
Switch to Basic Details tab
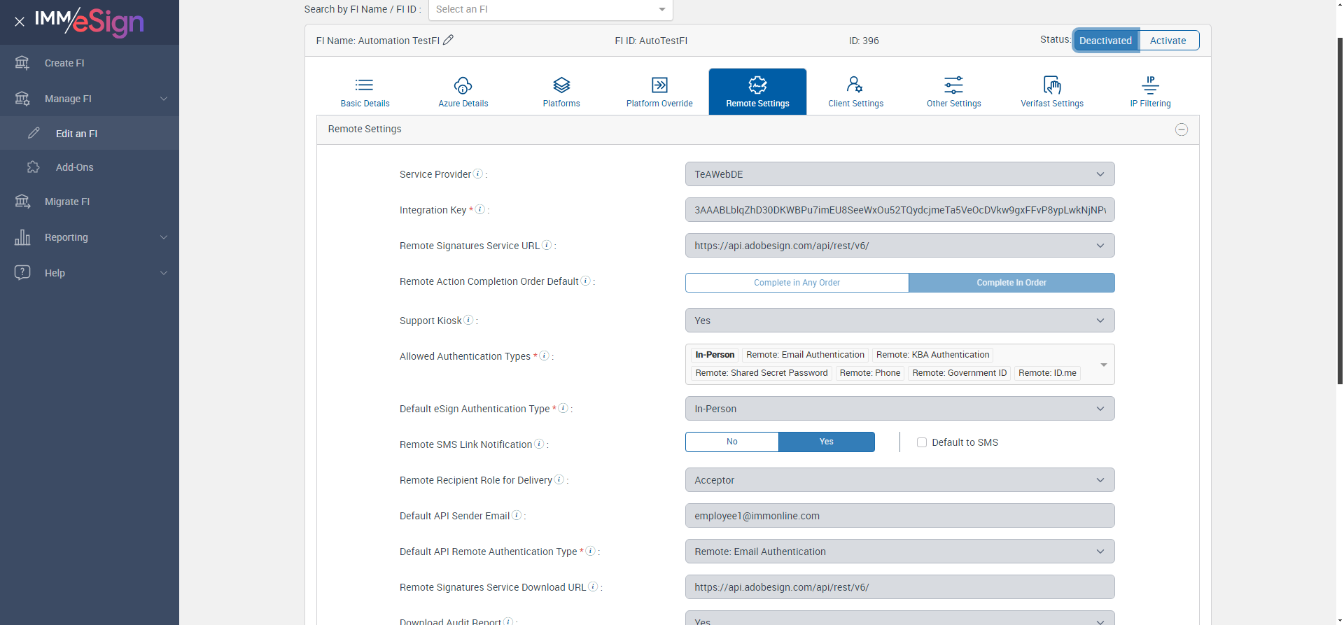365,92
